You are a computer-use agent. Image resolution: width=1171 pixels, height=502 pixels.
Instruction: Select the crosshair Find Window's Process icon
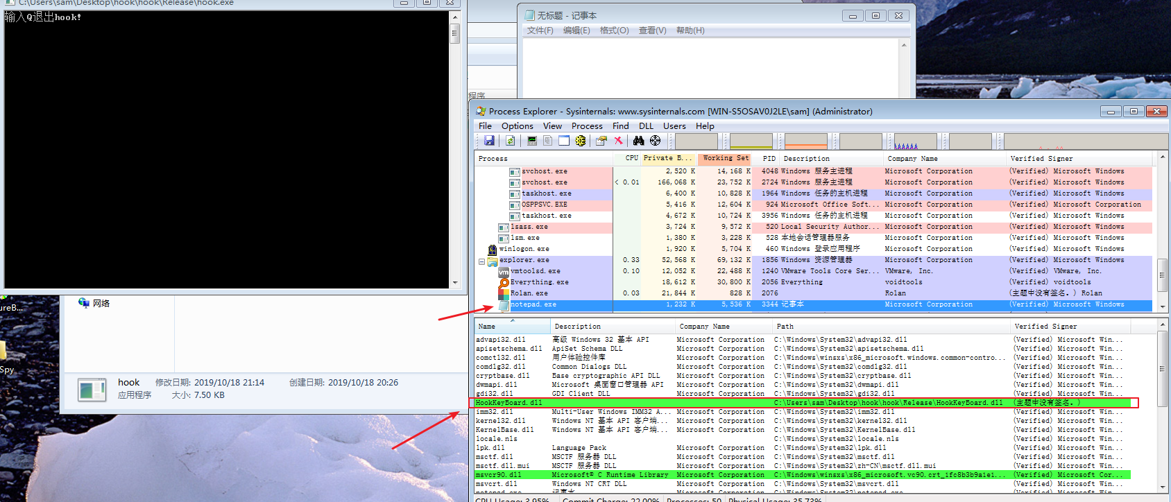(x=656, y=141)
